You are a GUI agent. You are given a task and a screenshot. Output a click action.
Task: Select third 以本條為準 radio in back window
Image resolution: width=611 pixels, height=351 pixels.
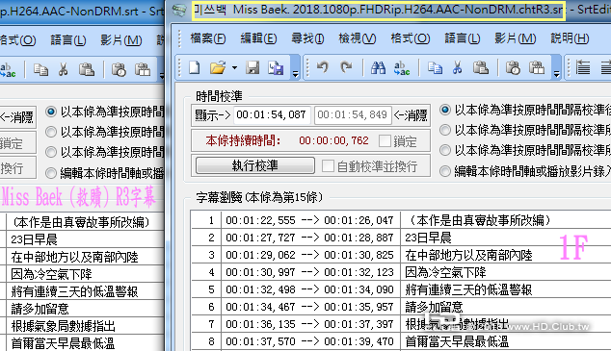51,152
